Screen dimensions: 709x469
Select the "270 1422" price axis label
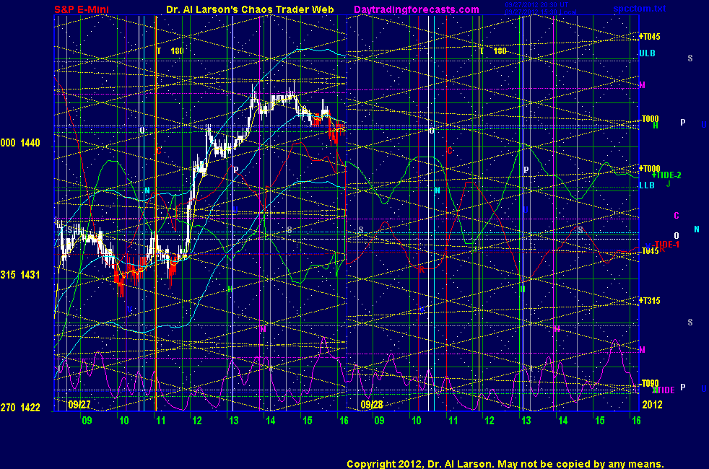tap(20, 408)
